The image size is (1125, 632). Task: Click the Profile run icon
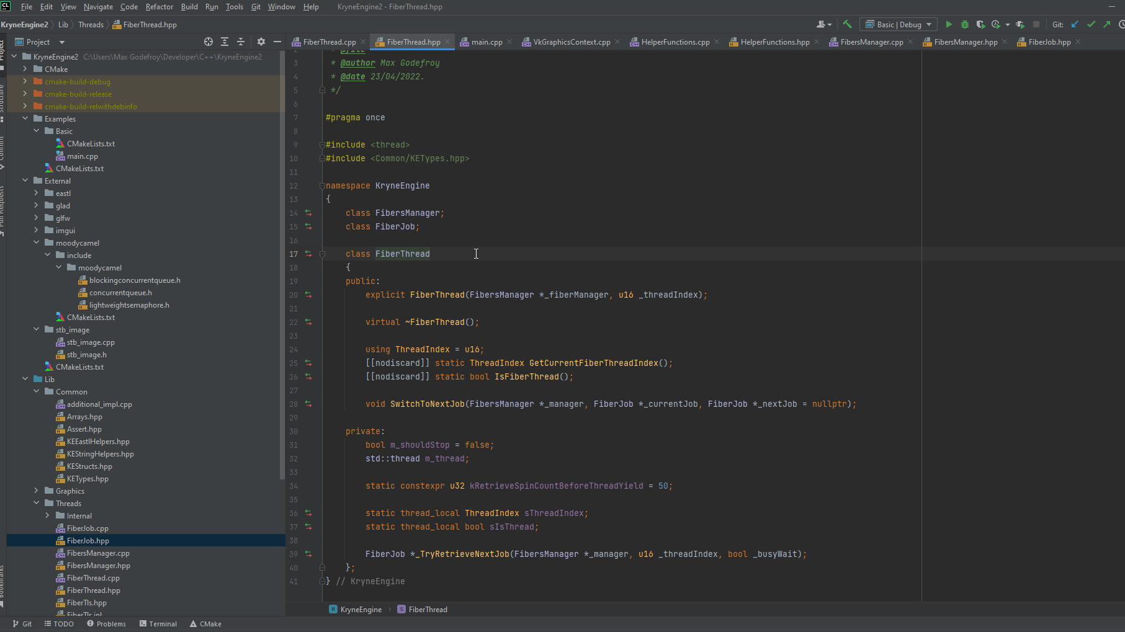click(995, 24)
